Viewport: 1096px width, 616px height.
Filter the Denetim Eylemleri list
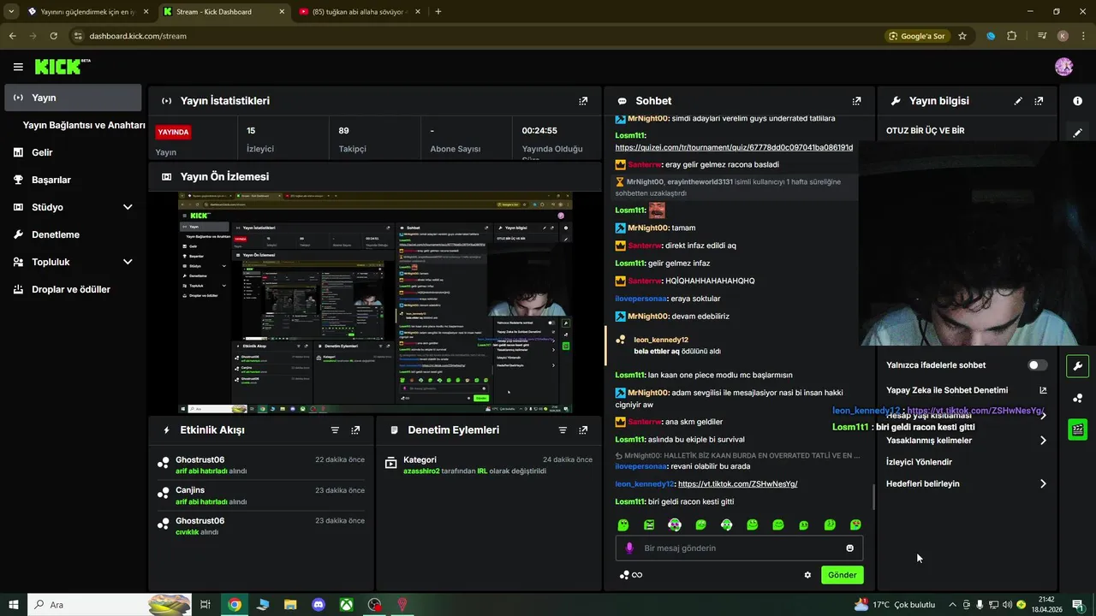(563, 430)
